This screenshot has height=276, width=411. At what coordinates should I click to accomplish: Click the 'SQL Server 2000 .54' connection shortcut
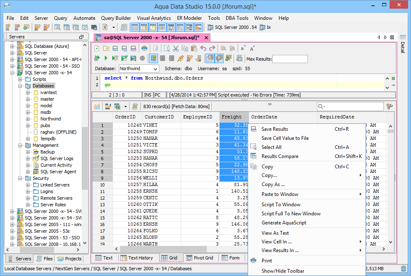232,27
